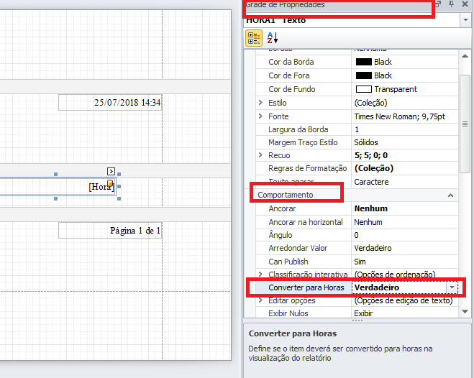Screen dimensions: 474x378
Task: Pin the Grade de Propriedades panel
Action: 451,4
